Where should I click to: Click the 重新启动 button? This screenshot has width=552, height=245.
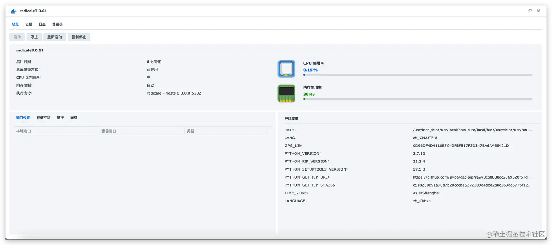point(55,37)
